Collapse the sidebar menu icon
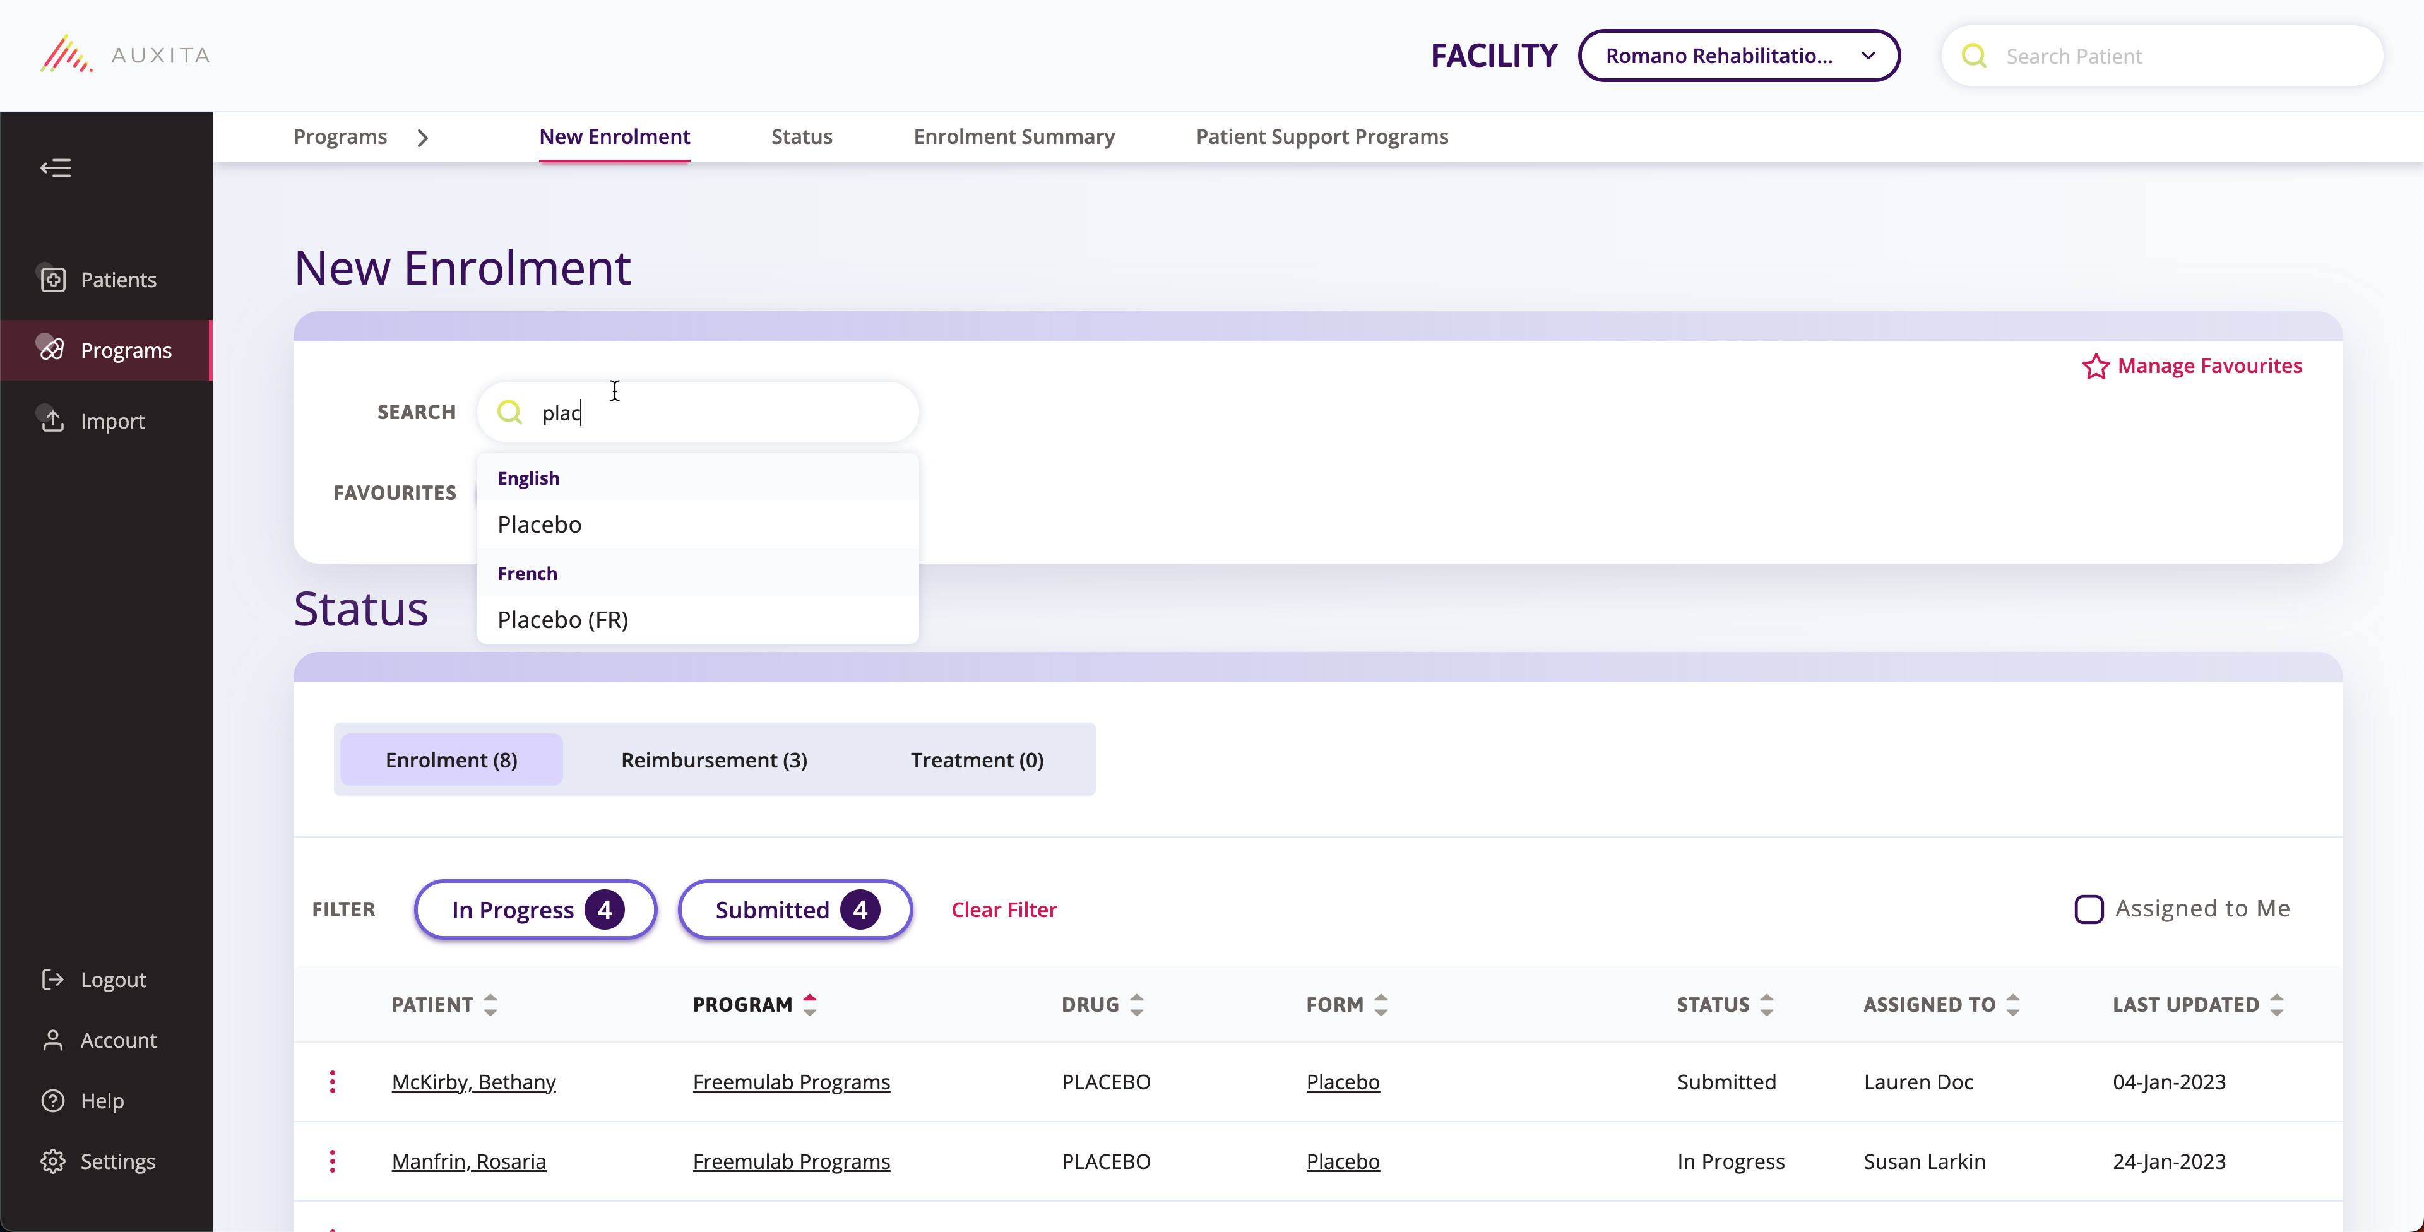The width and height of the screenshot is (2424, 1232). coord(56,167)
